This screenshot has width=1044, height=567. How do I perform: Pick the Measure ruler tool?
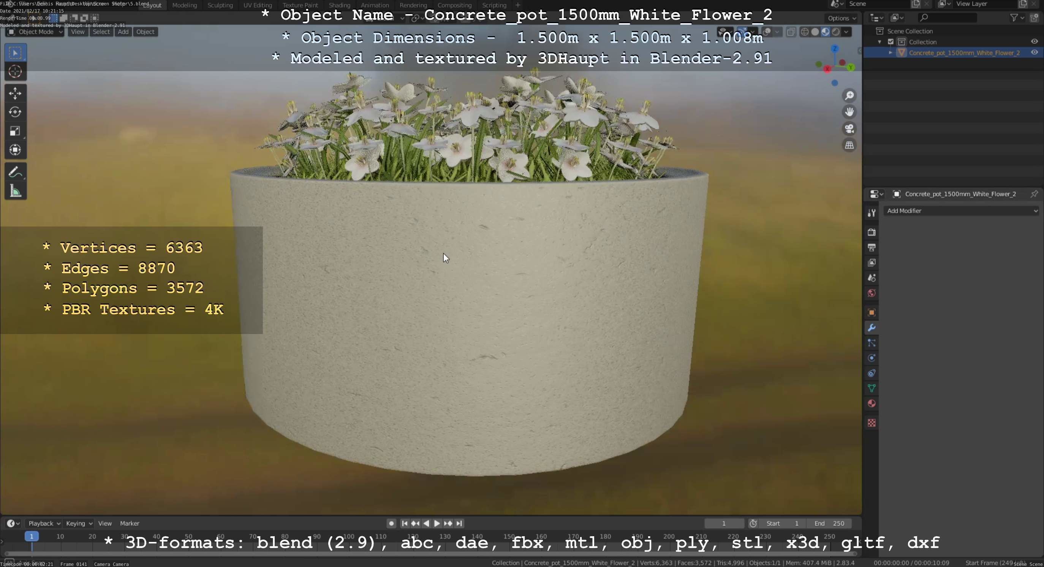(16, 191)
